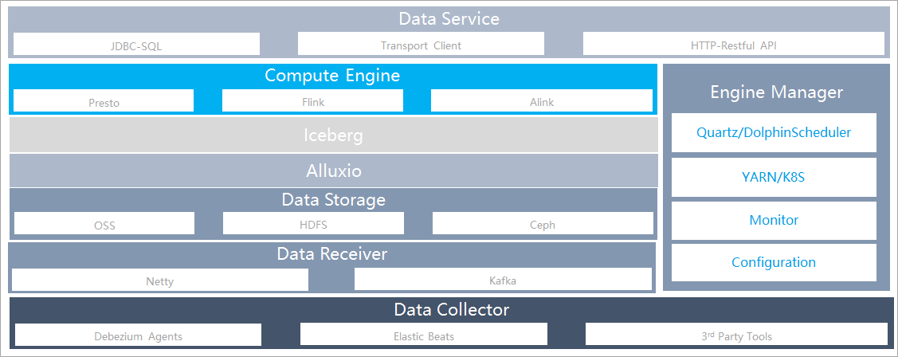This screenshot has height=357, width=898.
Task: Click the JDBC-SQL box
Action: (x=136, y=44)
